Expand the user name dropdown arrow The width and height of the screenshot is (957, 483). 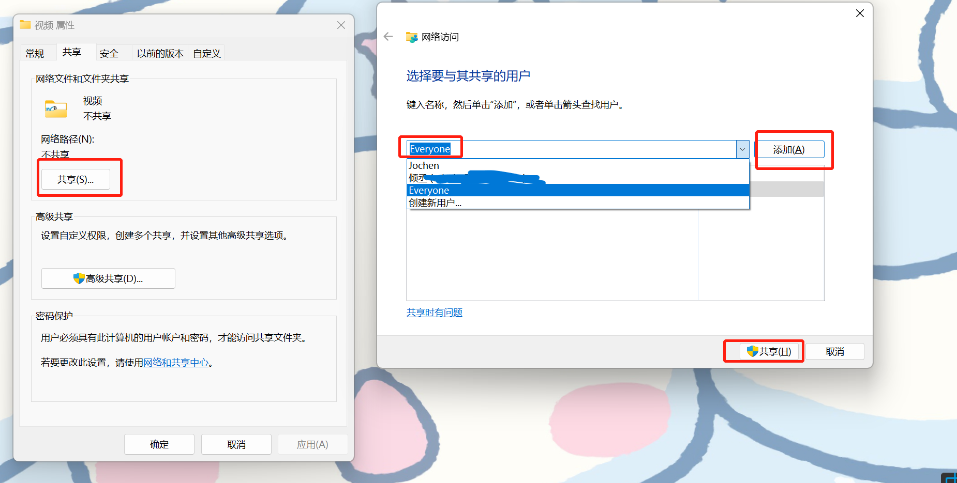(742, 149)
